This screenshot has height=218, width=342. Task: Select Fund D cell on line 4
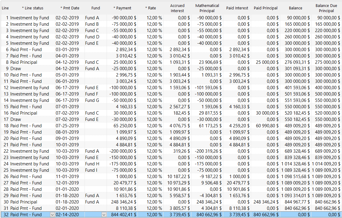[92, 37]
